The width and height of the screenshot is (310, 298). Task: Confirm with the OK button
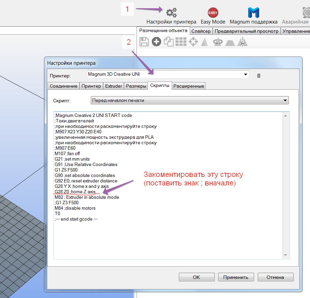coord(197,277)
